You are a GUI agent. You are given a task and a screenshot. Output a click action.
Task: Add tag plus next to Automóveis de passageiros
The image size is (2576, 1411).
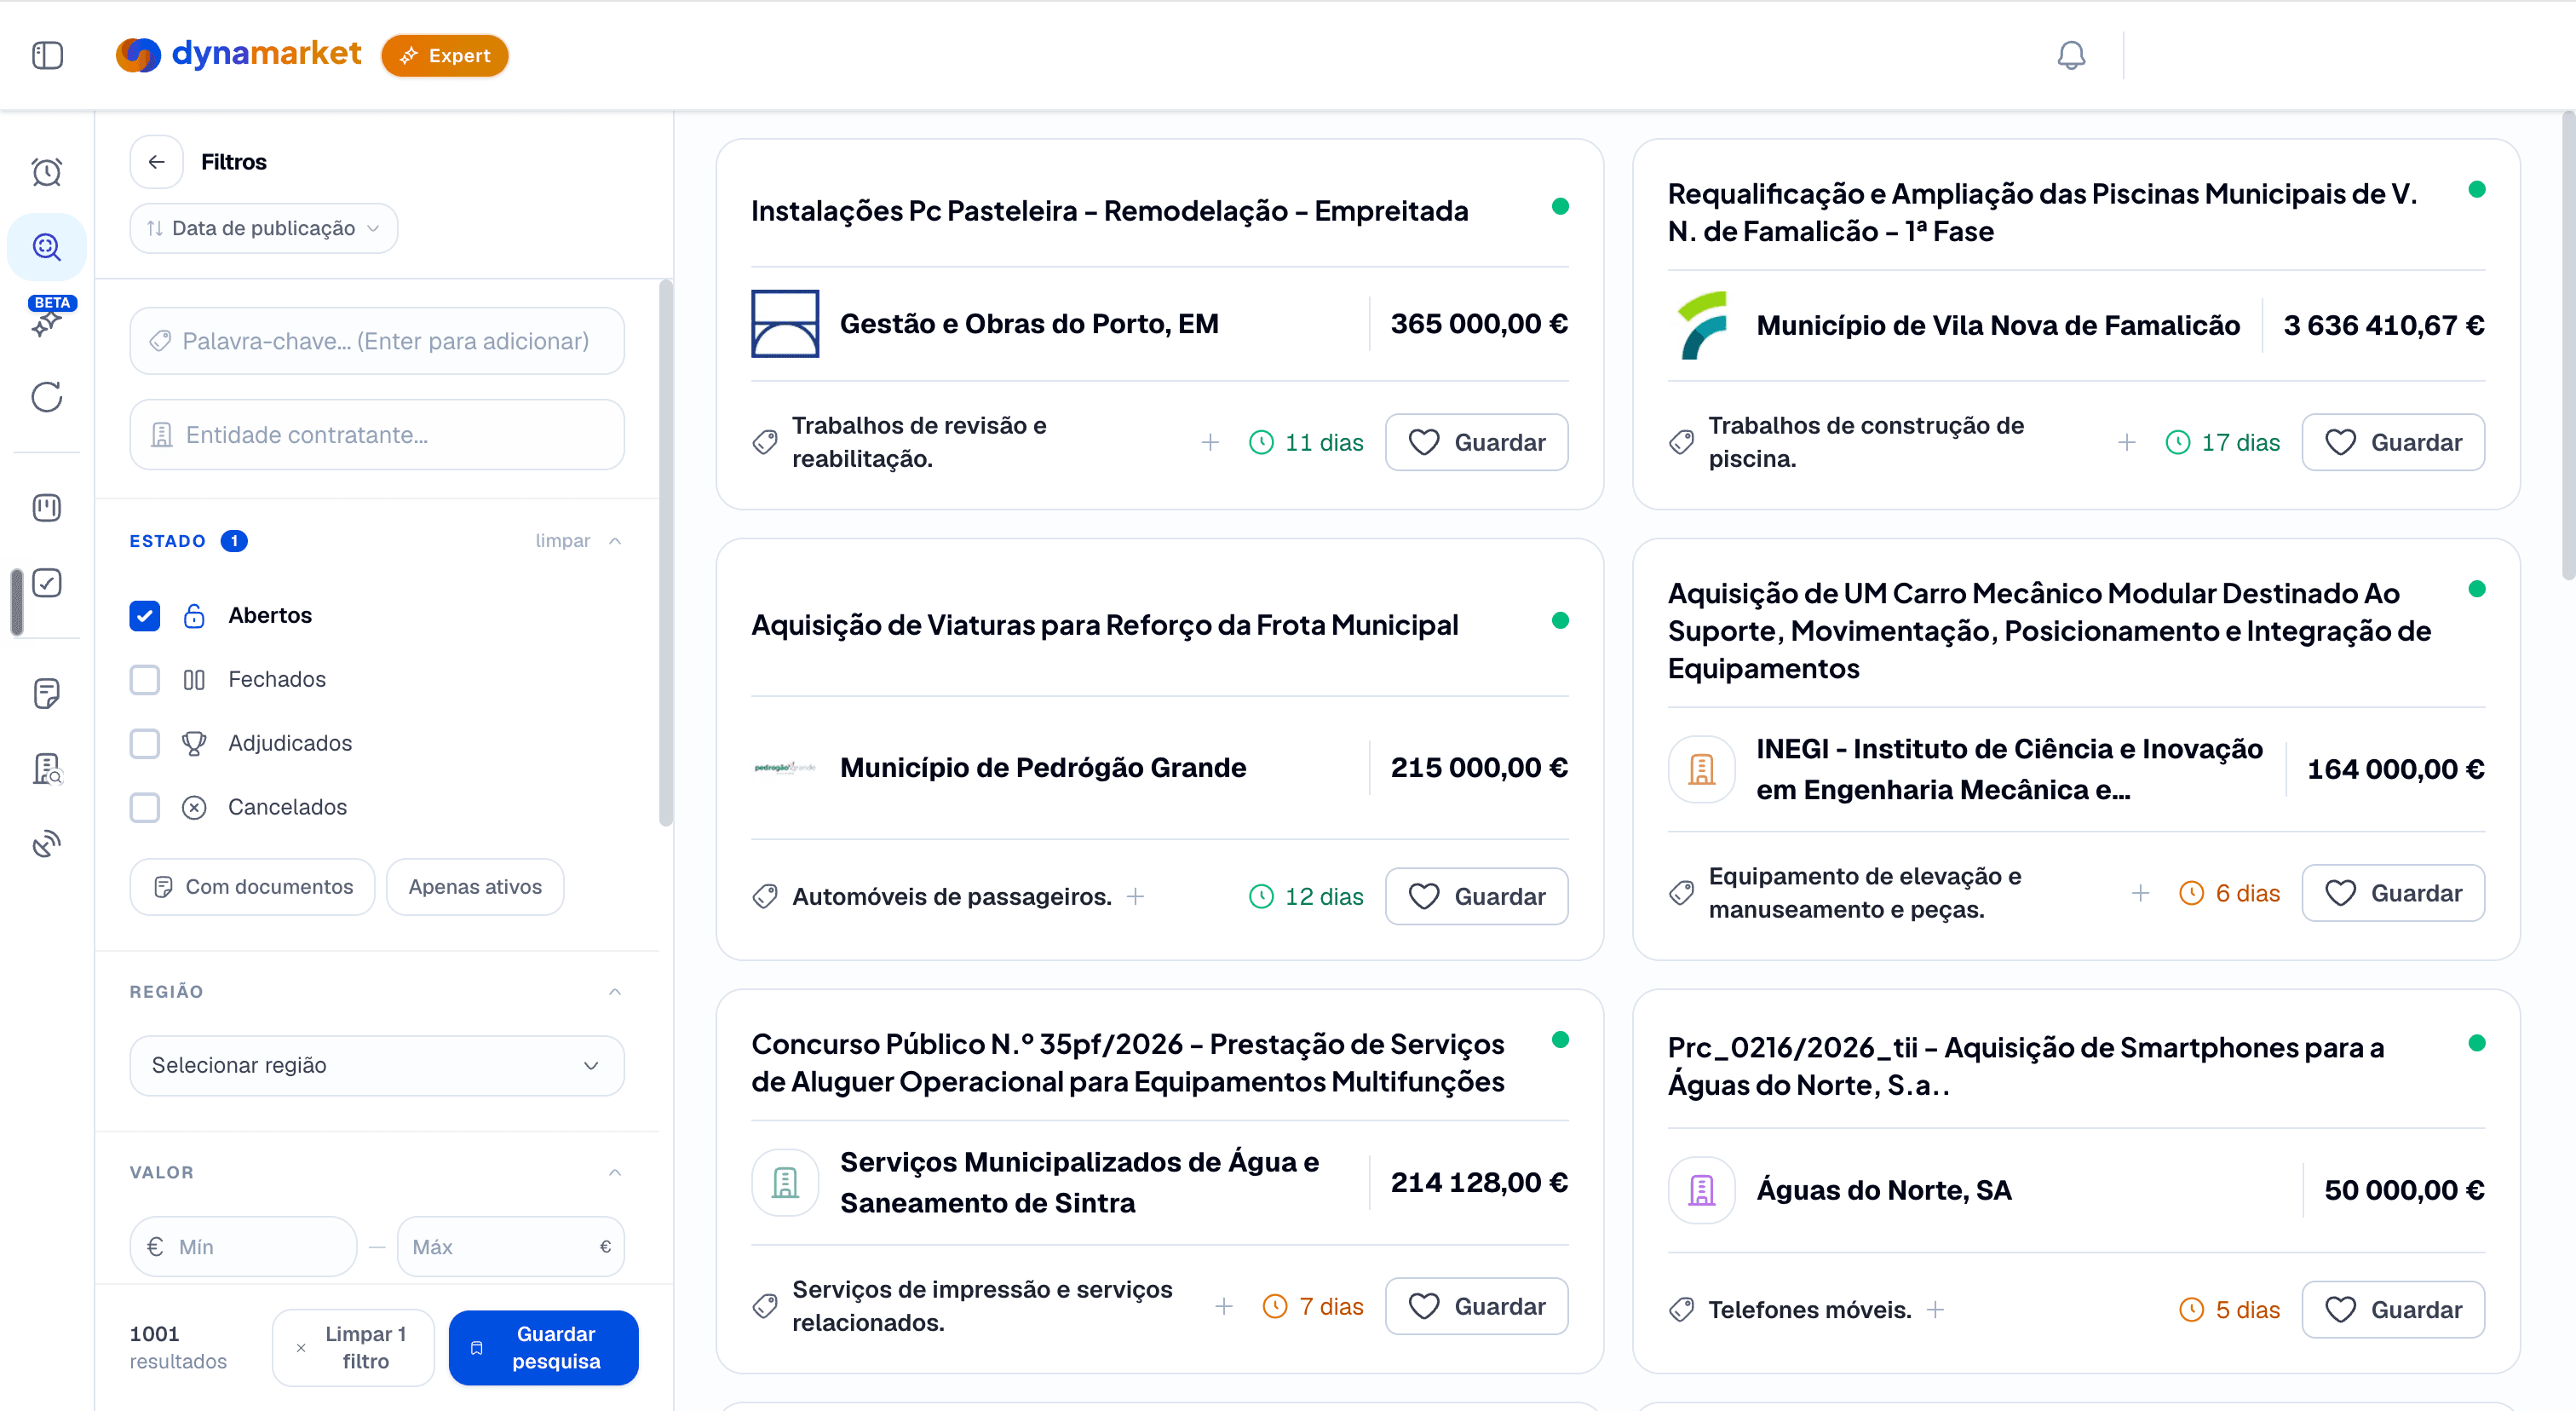click(1136, 896)
